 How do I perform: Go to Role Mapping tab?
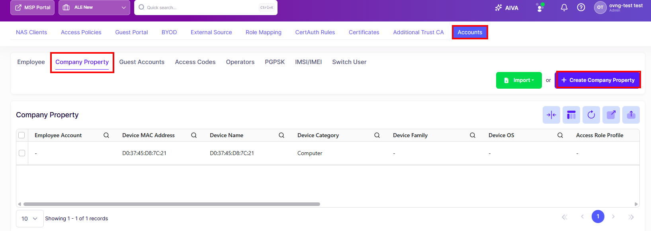[x=264, y=32]
